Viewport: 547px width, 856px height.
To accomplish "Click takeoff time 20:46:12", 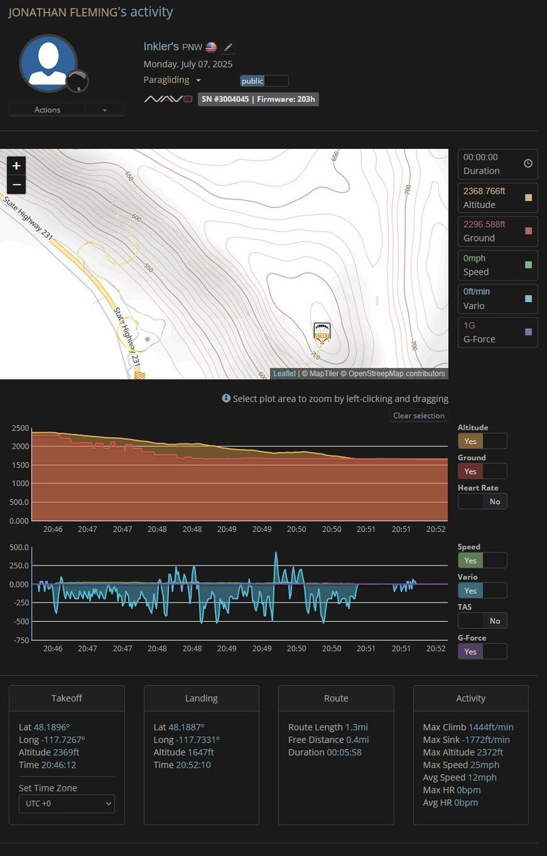I will (58, 765).
